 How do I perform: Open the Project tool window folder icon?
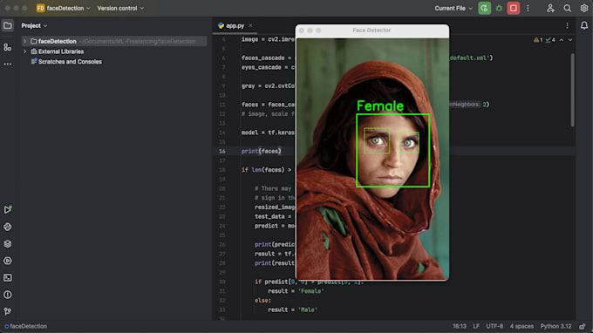8,25
